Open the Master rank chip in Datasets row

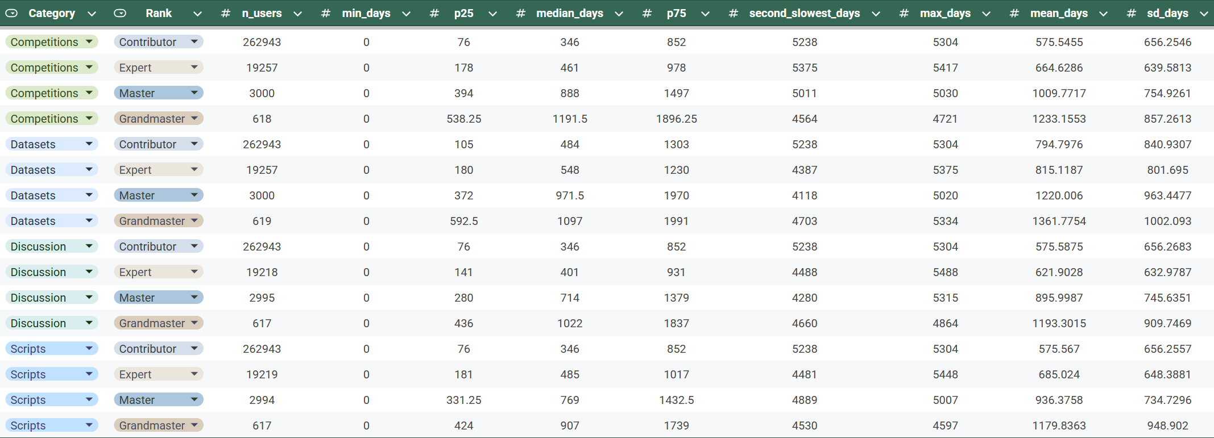[x=159, y=195]
